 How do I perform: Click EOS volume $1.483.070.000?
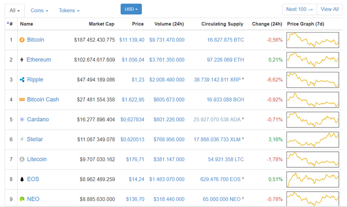coord(167,179)
